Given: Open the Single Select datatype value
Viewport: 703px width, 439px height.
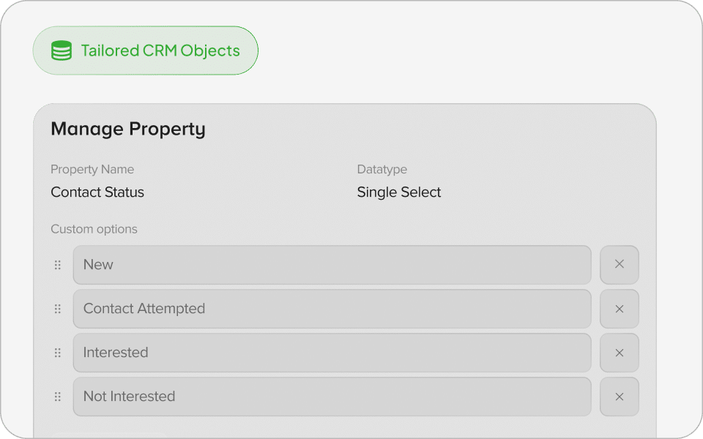Looking at the screenshot, I should (x=399, y=192).
